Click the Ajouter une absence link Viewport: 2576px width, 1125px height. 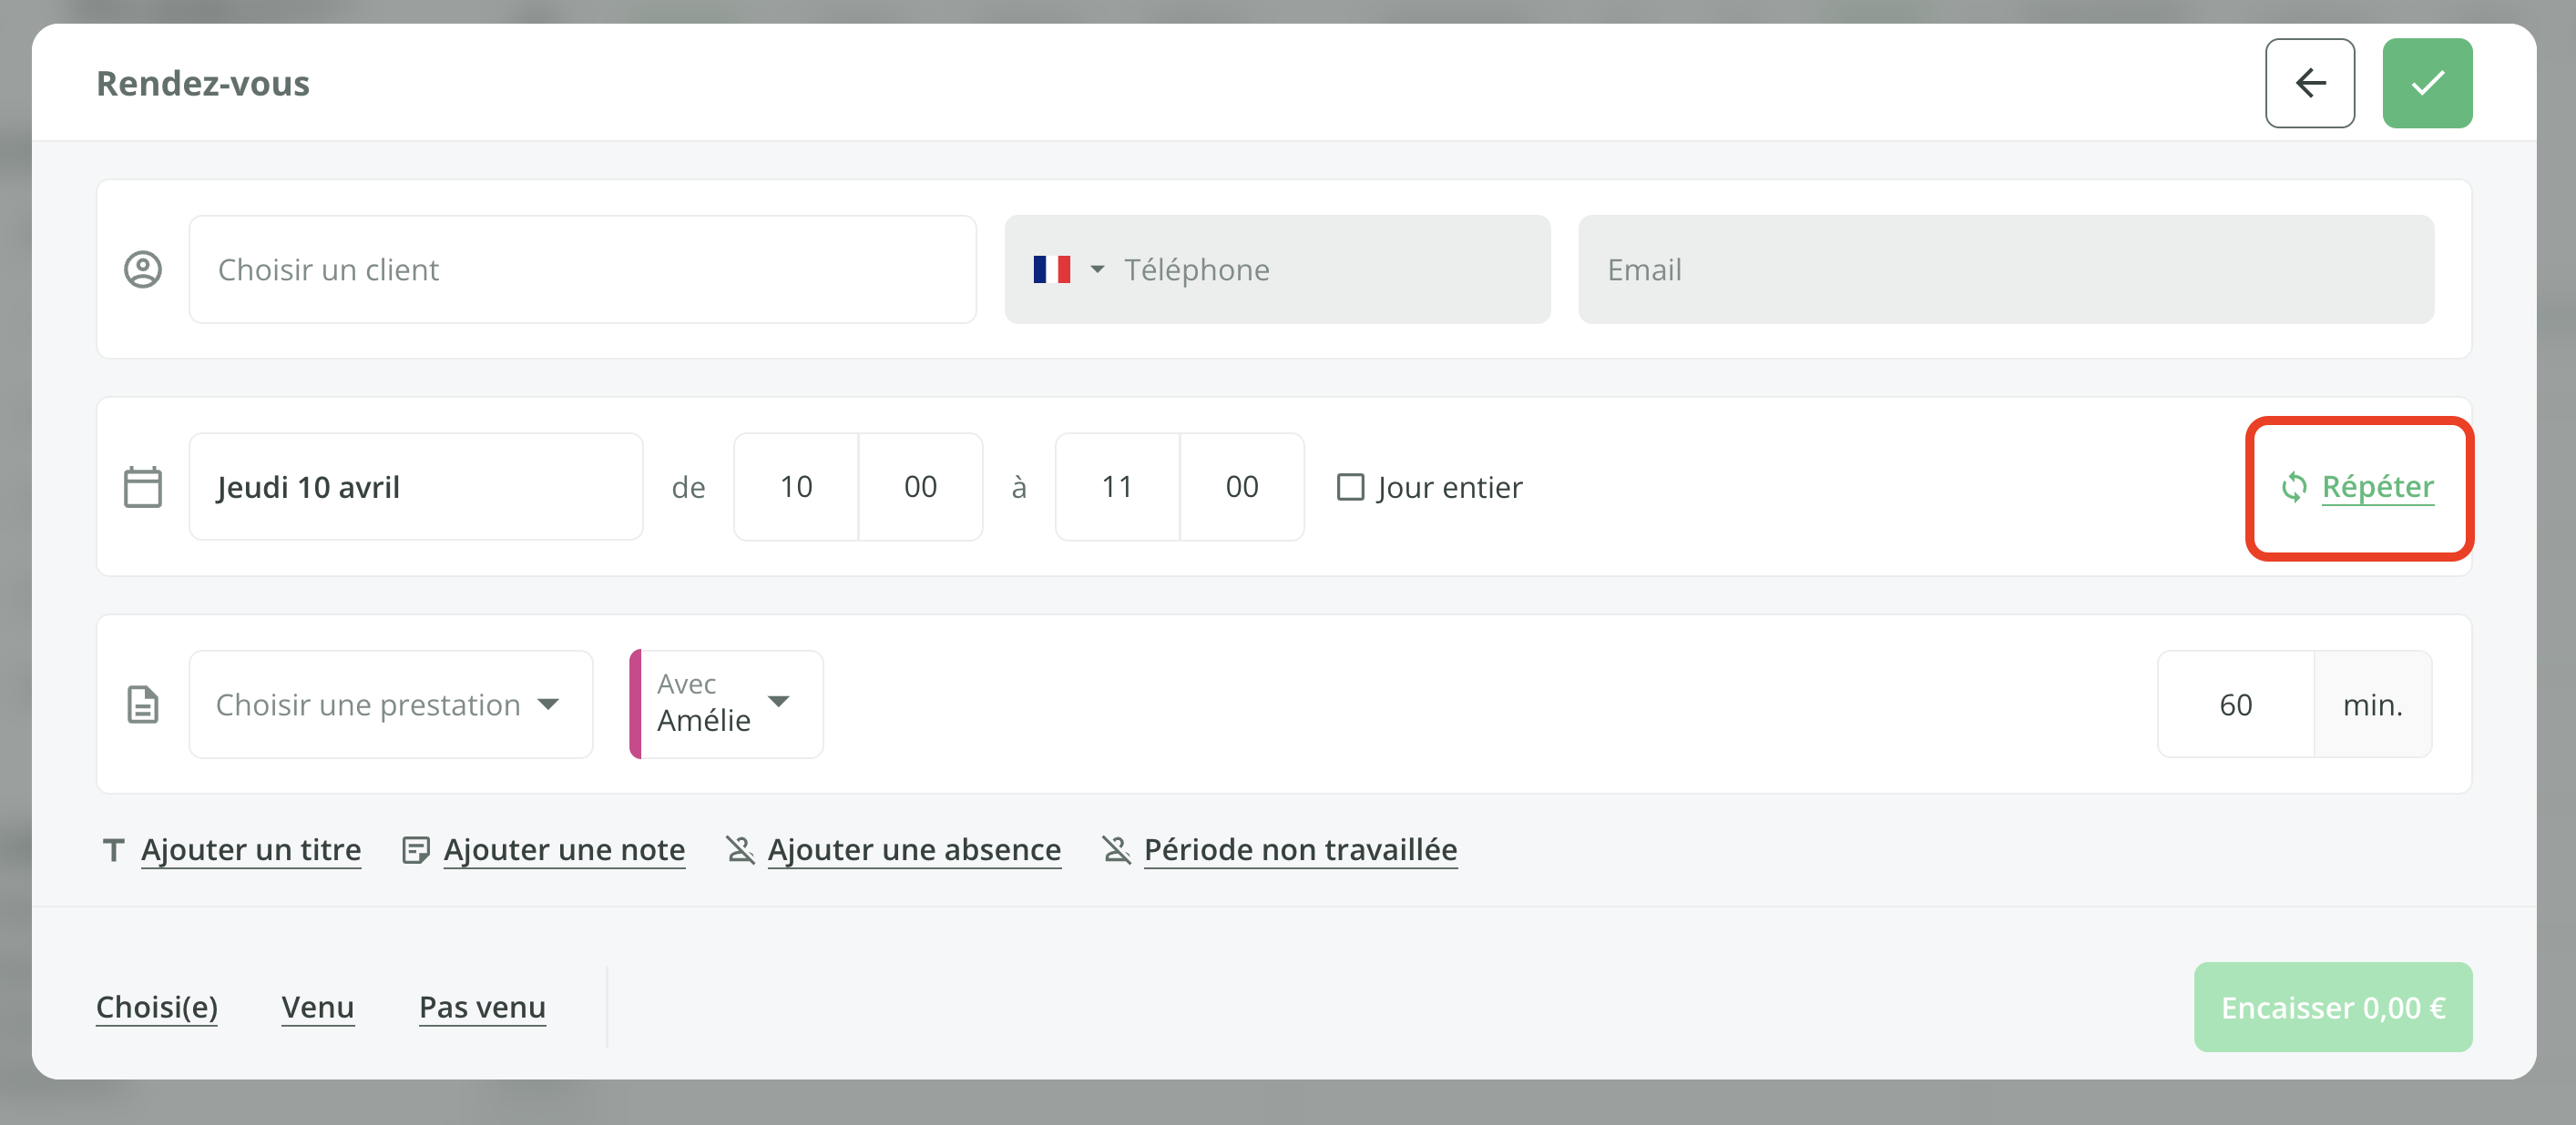[913, 850]
